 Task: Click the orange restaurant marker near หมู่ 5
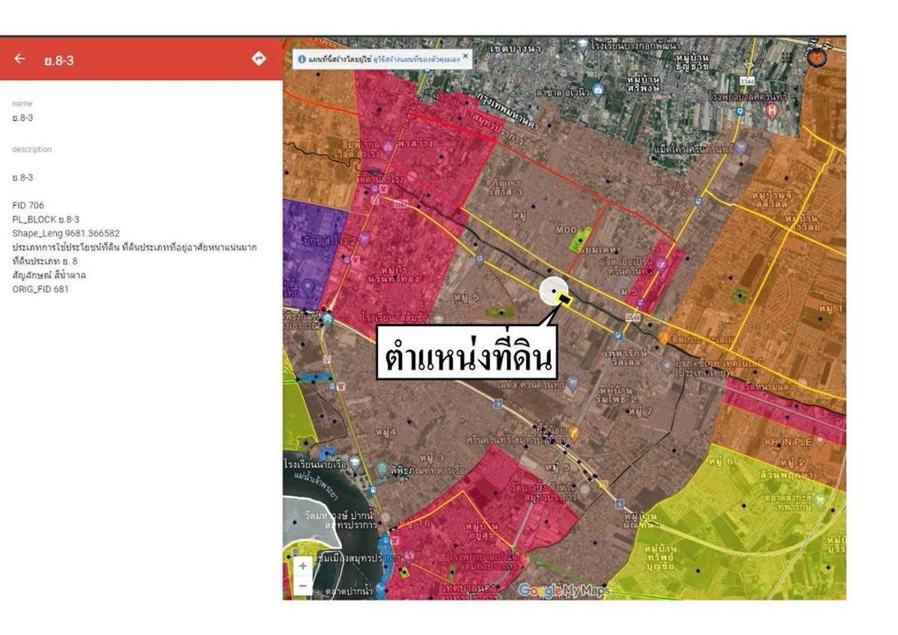(573, 432)
